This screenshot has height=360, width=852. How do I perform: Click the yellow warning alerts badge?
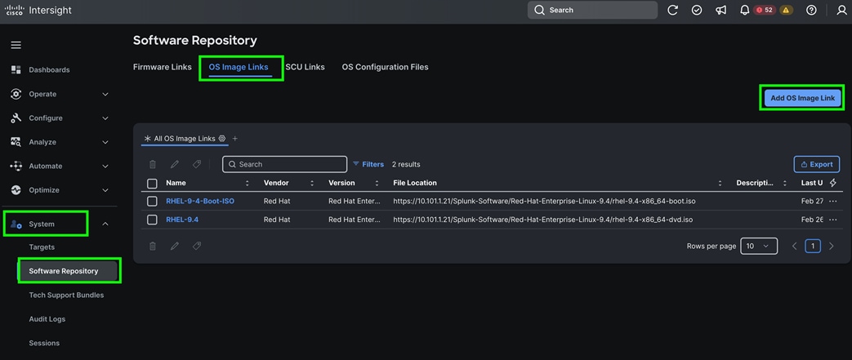(786, 11)
